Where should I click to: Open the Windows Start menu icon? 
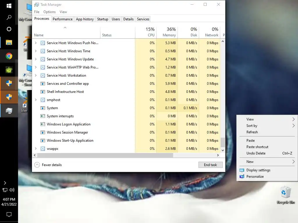tap(9, 6)
